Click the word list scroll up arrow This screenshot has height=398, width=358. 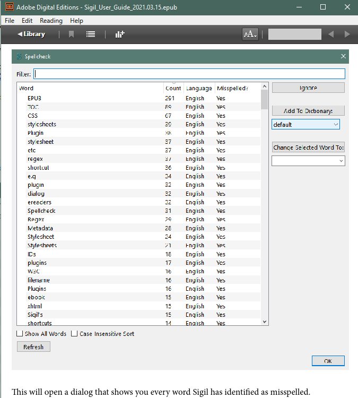pos(264,86)
